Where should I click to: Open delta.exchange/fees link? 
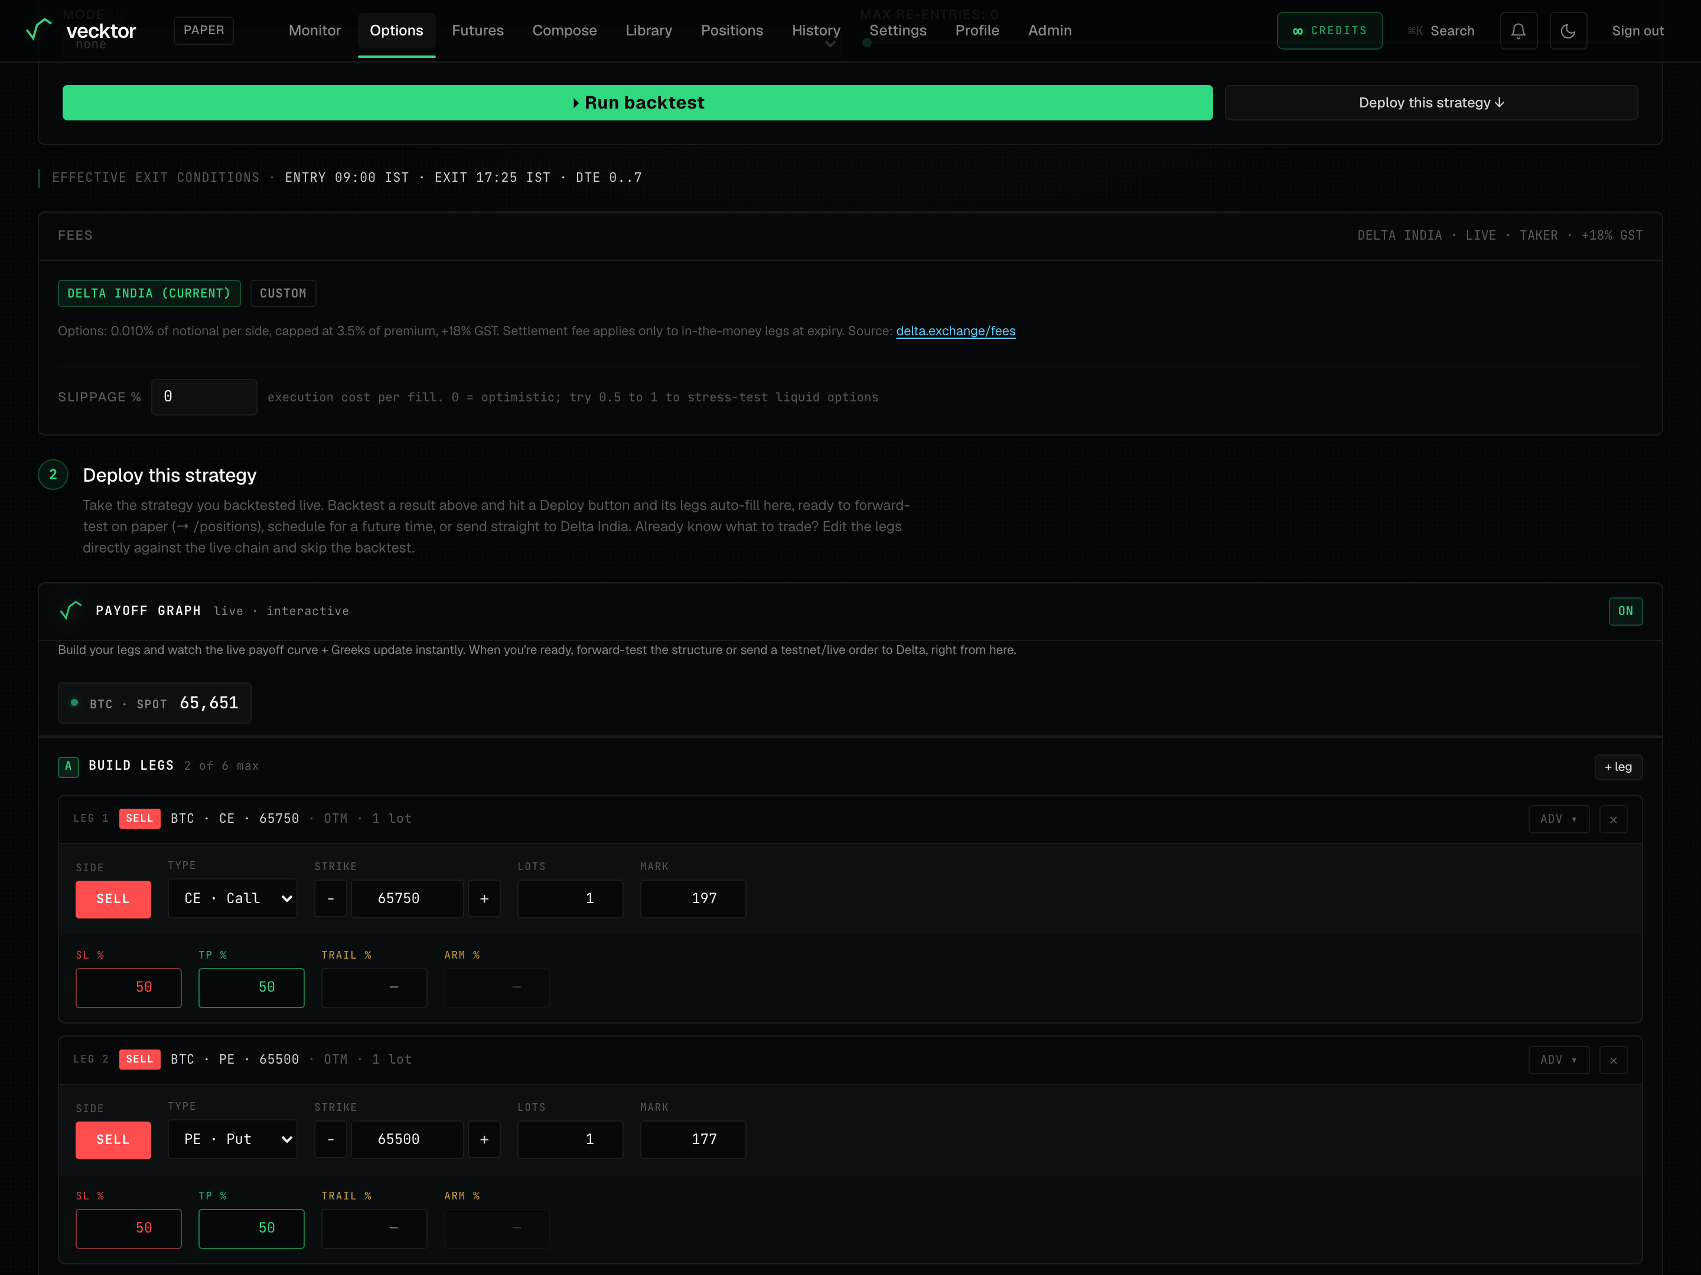(x=956, y=331)
